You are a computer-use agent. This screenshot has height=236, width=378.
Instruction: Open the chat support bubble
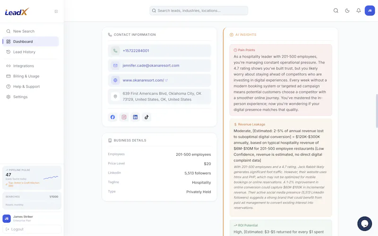coord(364,223)
